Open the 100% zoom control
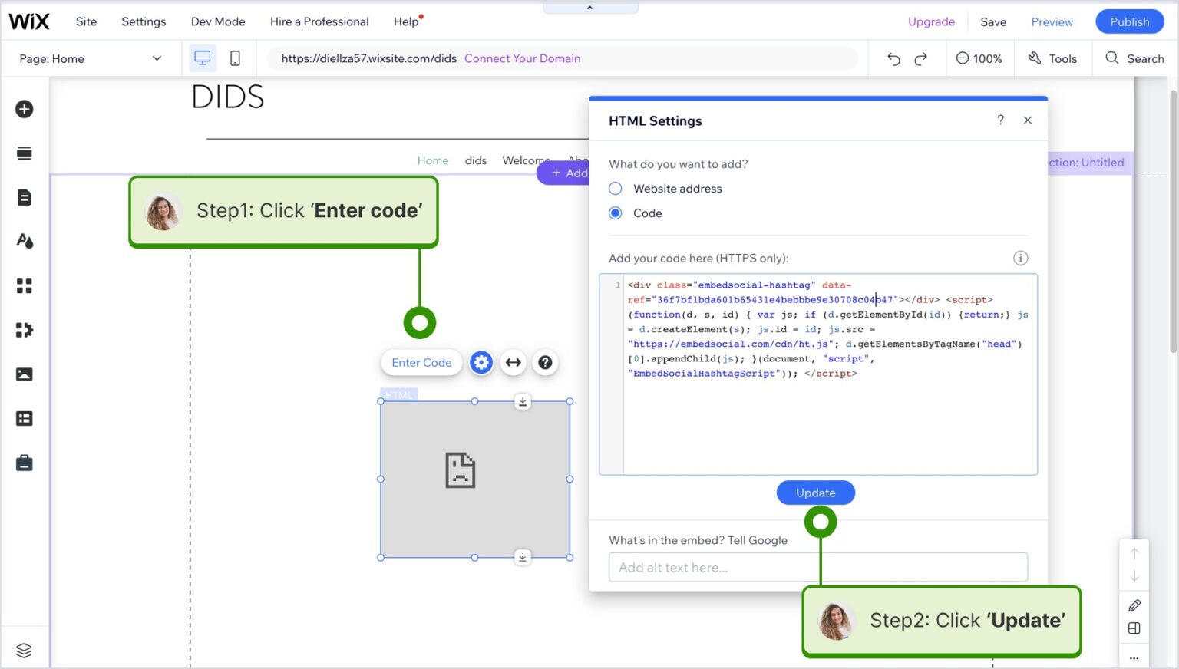 tap(979, 58)
